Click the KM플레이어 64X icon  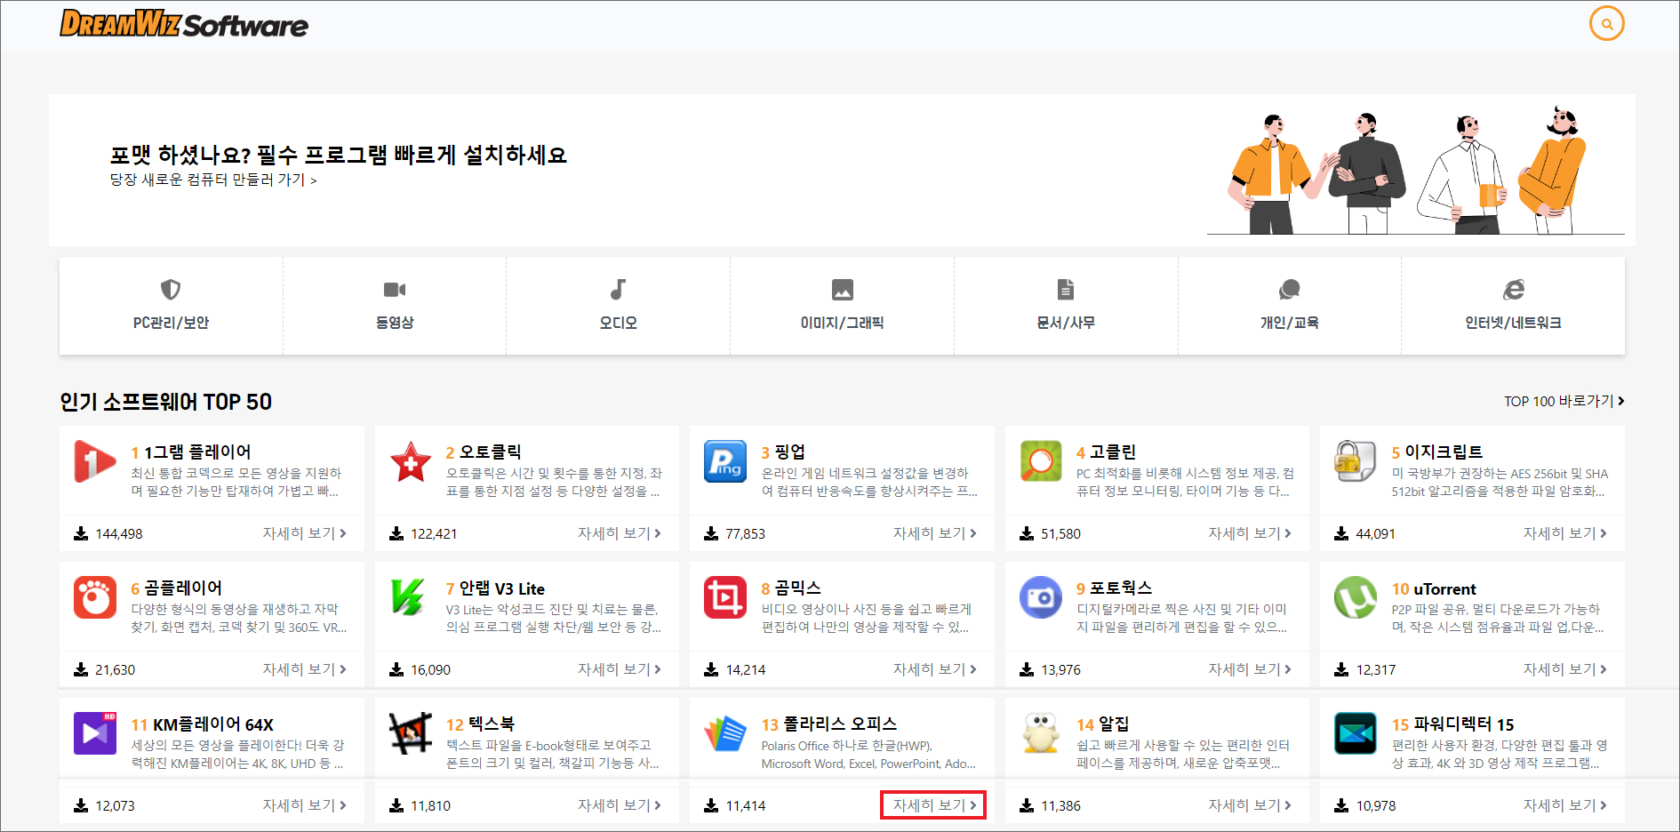coord(95,733)
